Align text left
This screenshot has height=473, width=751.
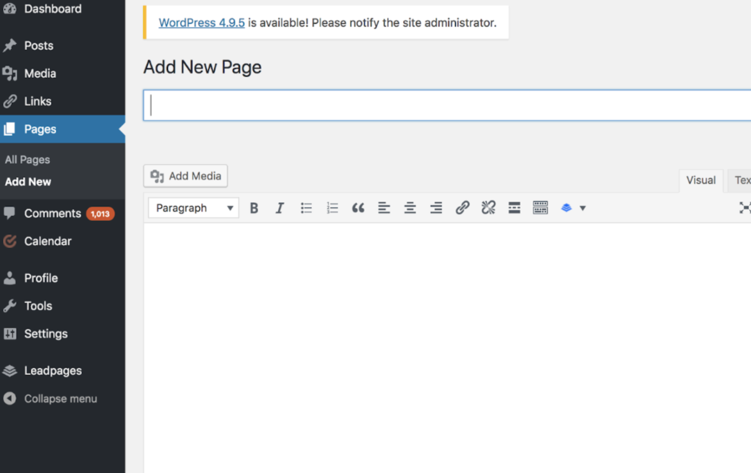(384, 208)
